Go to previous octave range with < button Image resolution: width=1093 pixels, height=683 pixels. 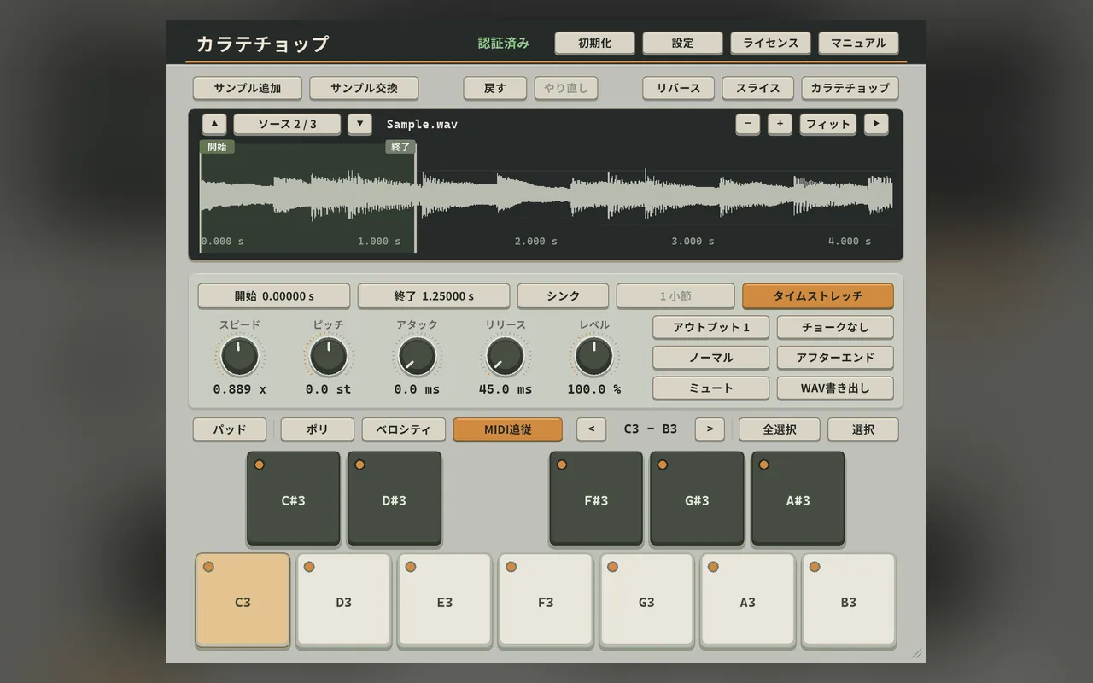591,429
